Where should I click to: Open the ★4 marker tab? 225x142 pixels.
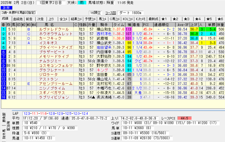click(198, 19)
